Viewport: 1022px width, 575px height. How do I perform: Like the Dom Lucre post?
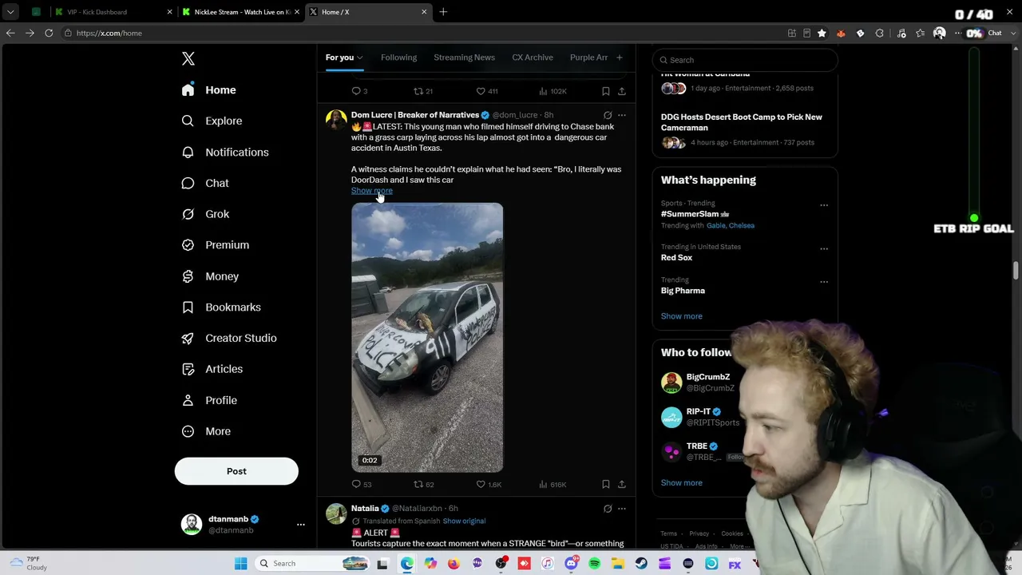(x=489, y=484)
